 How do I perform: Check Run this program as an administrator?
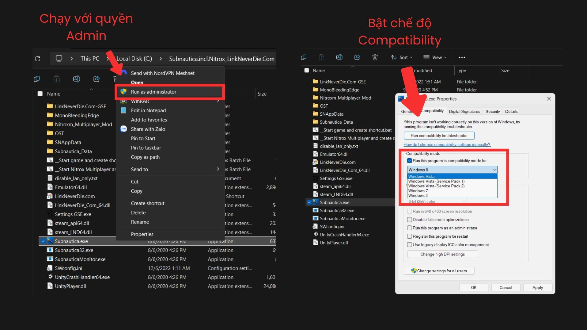coord(409,228)
